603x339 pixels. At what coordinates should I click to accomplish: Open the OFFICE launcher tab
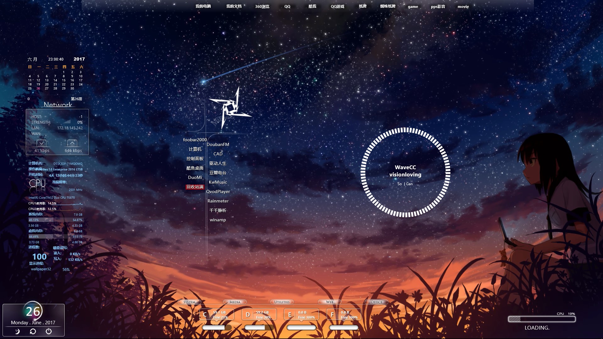click(377, 302)
